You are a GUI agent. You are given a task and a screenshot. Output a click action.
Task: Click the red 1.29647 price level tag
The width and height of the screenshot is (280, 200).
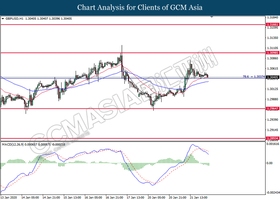point(272,108)
